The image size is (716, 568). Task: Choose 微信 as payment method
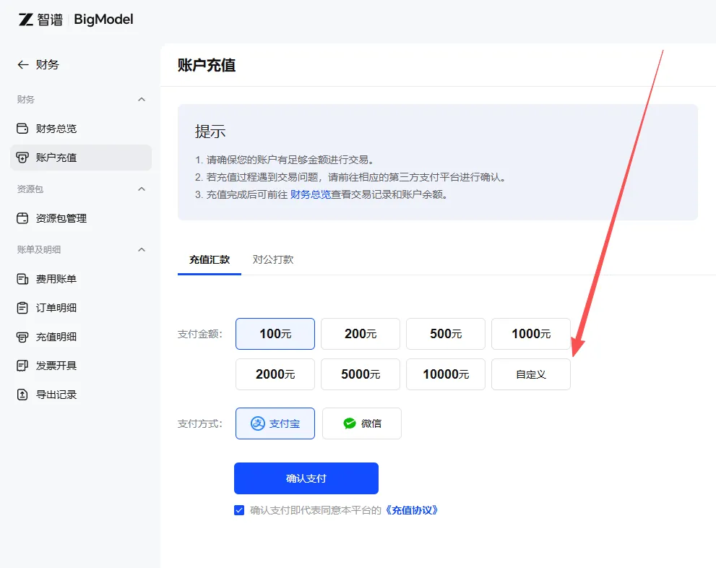[x=362, y=423]
